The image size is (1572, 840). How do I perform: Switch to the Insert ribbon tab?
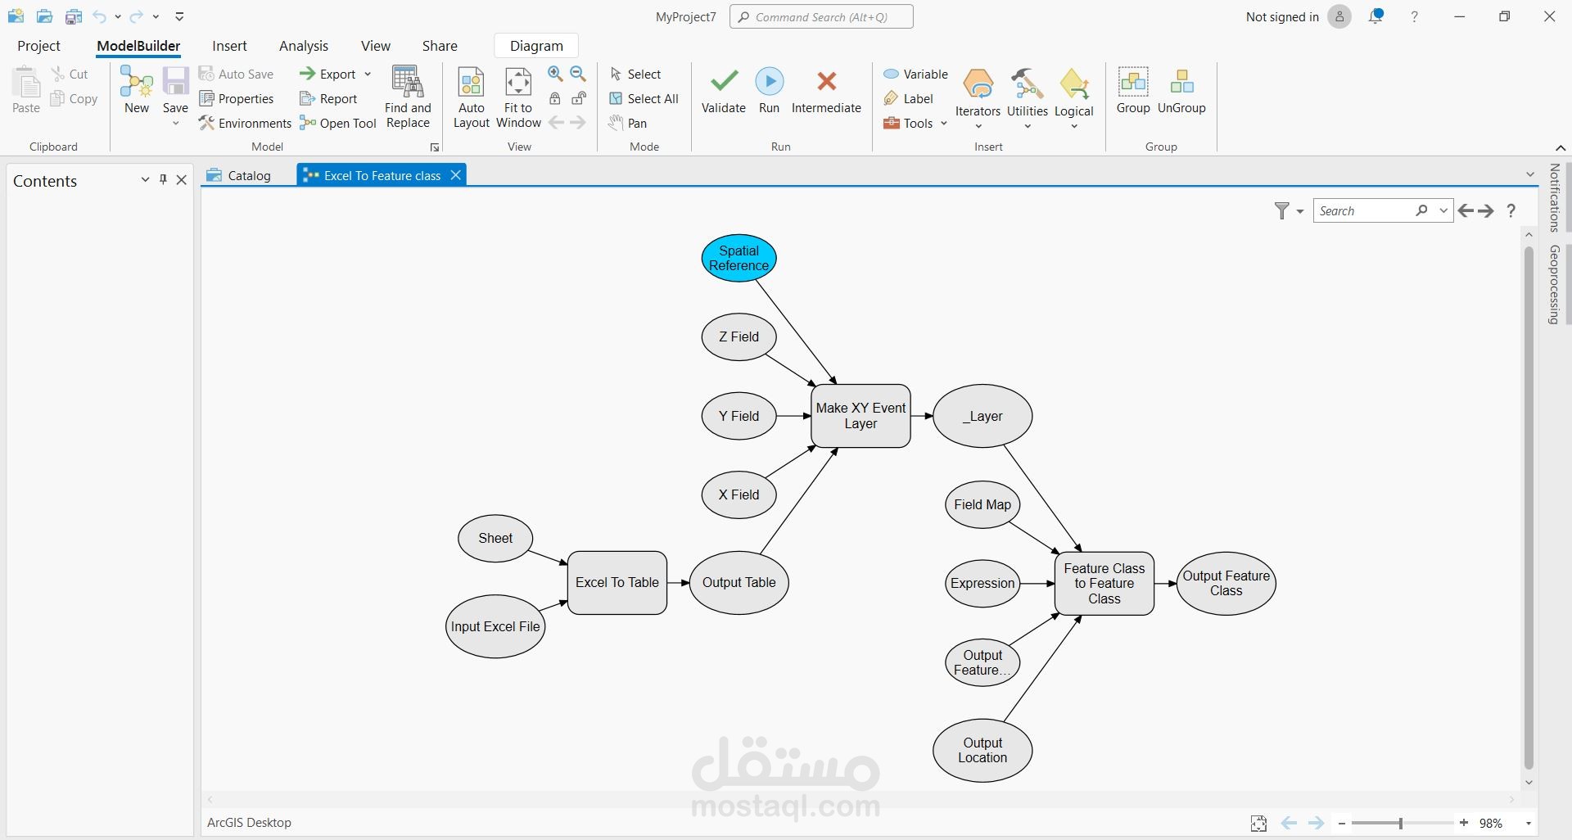pos(229,46)
